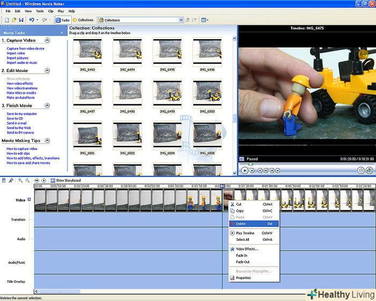
Task: Click Save to my computer link
Action: coord(21,114)
